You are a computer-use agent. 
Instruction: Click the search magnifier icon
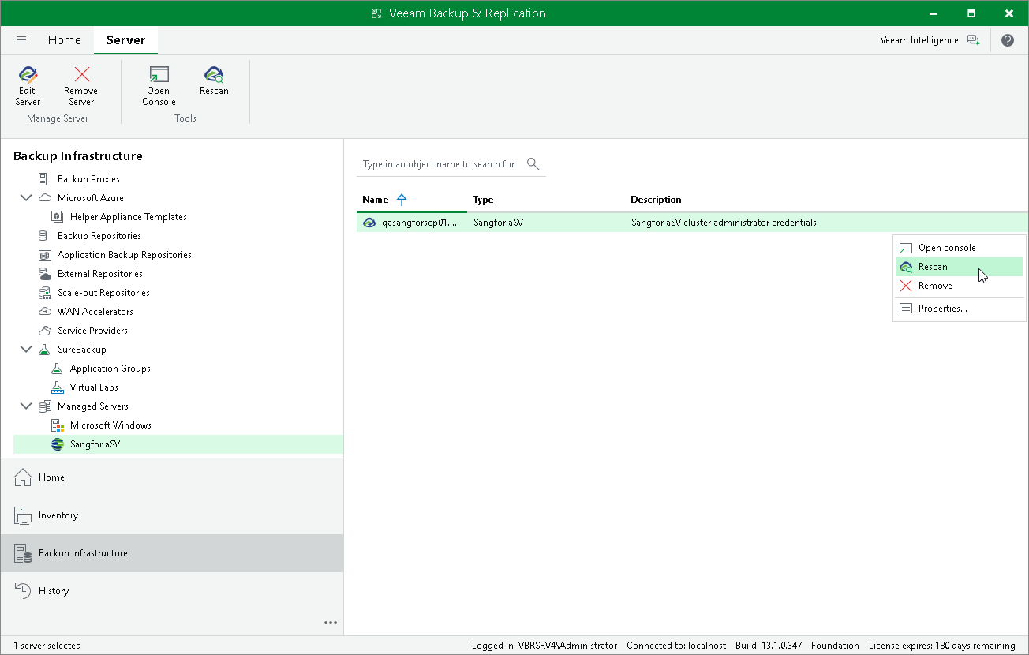pyautogui.click(x=533, y=164)
